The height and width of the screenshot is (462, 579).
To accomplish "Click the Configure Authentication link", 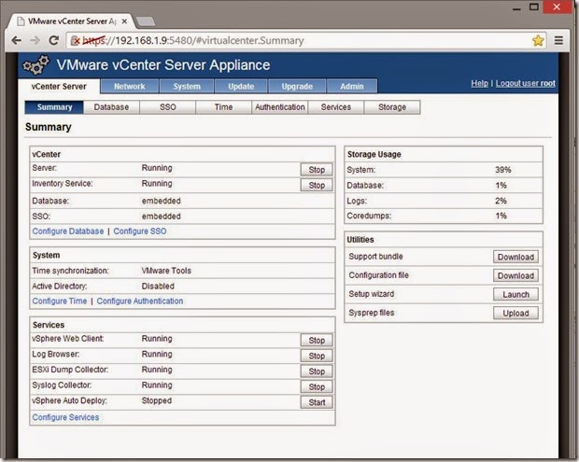I will [140, 301].
